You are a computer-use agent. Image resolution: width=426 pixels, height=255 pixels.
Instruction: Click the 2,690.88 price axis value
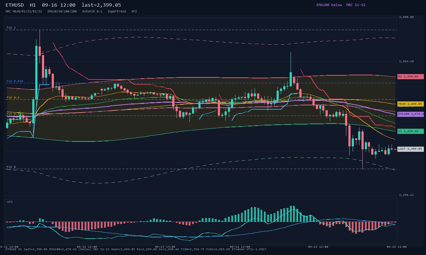tap(407, 17)
